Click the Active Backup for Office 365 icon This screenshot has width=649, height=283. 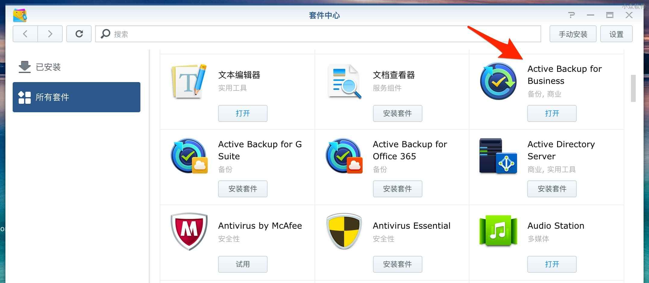pos(344,156)
